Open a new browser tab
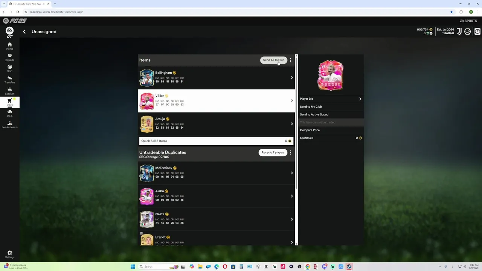 pos(55,4)
